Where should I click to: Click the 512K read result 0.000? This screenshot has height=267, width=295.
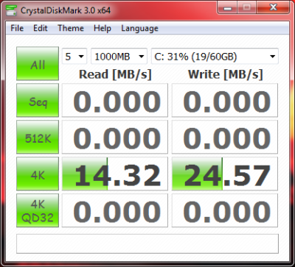(x=115, y=137)
